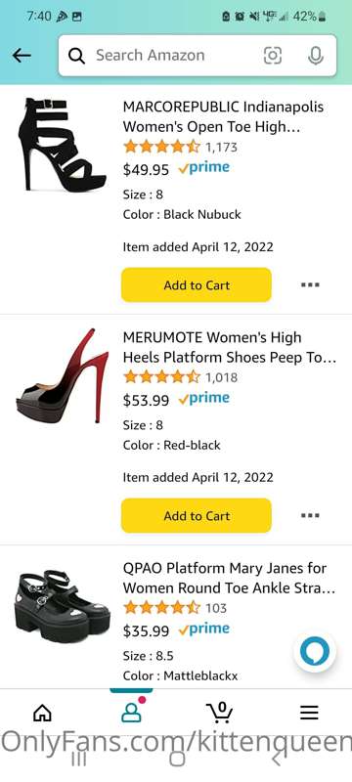Tap the search magnifier icon
Viewport: 352px width, 782px height.
[x=76, y=56]
